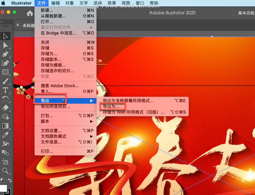Choose 打印... menu item
This screenshot has width=255, height=195.
(x=66, y=151)
